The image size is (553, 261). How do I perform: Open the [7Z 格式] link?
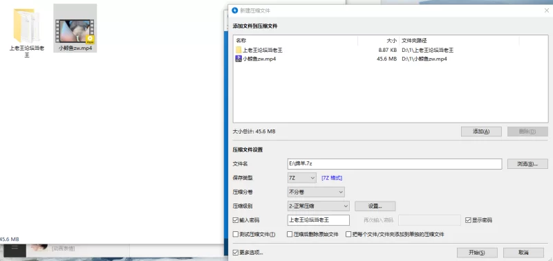tap(332, 178)
